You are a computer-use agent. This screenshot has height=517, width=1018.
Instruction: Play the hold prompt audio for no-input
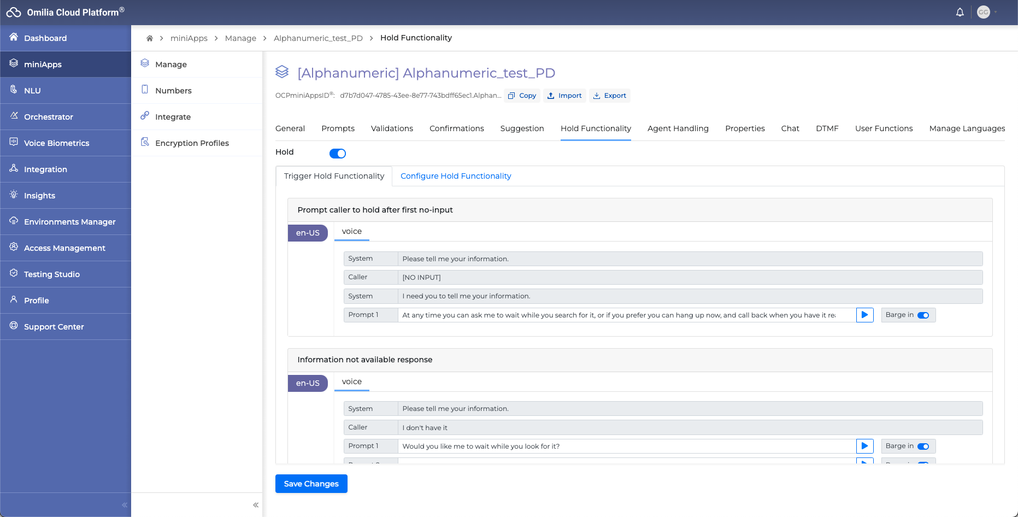pyautogui.click(x=864, y=315)
